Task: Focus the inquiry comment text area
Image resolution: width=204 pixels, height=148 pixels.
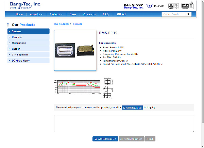Action: pos(124,123)
